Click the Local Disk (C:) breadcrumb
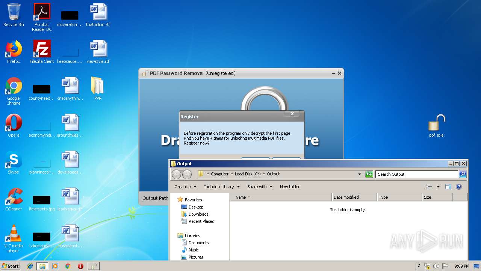Screen dimensions: 481x271 (248, 174)
